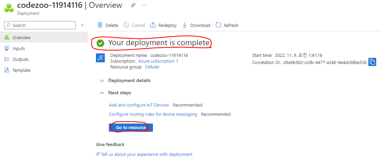Click the Go to resource button

131,127
